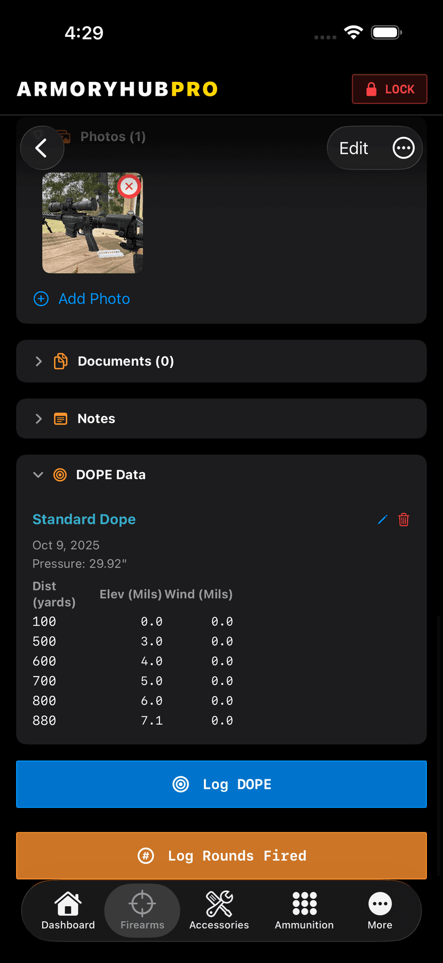The width and height of the screenshot is (443, 963).
Task: Open the Ammunition tab
Action: point(304,911)
